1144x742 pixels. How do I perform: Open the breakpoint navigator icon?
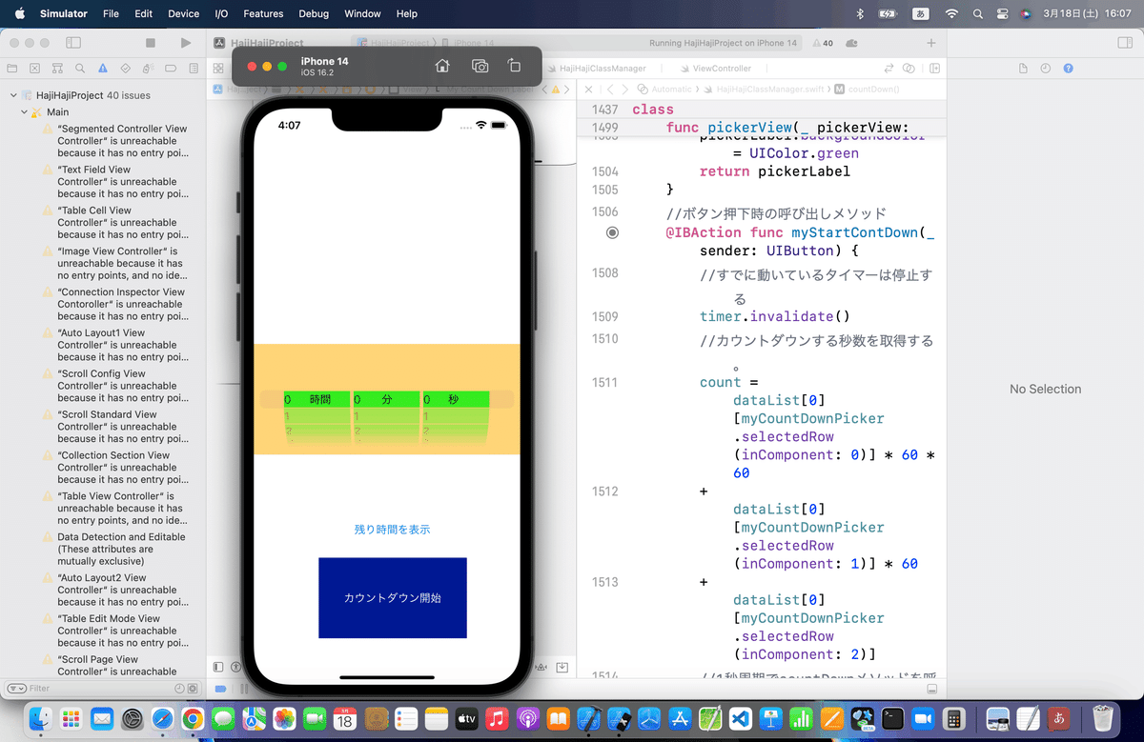click(172, 69)
